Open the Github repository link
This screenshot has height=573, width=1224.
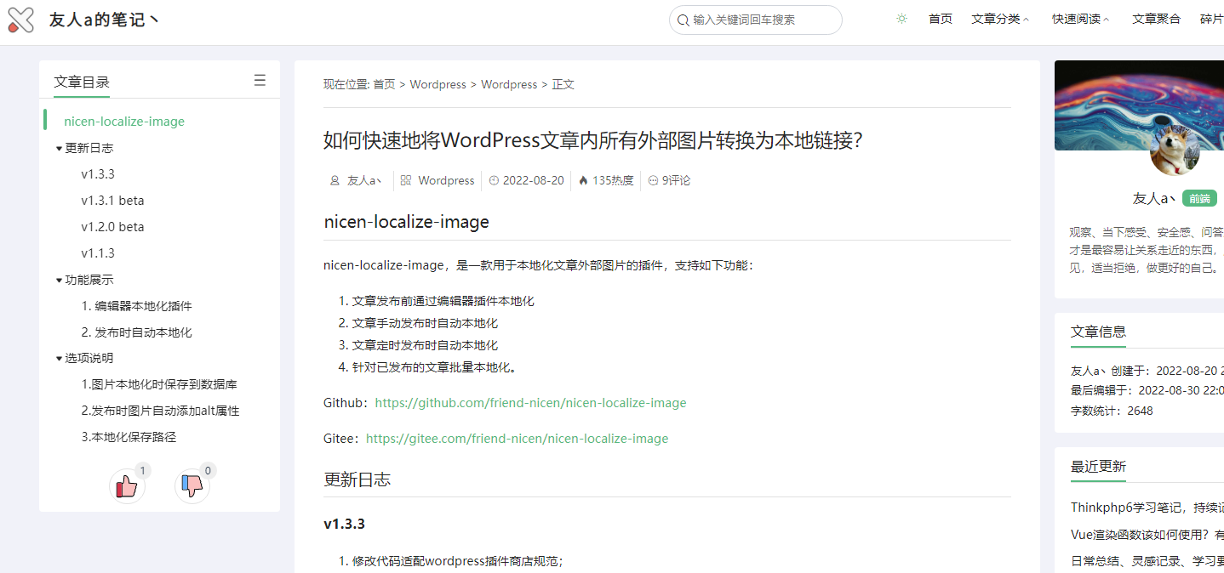tap(530, 402)
